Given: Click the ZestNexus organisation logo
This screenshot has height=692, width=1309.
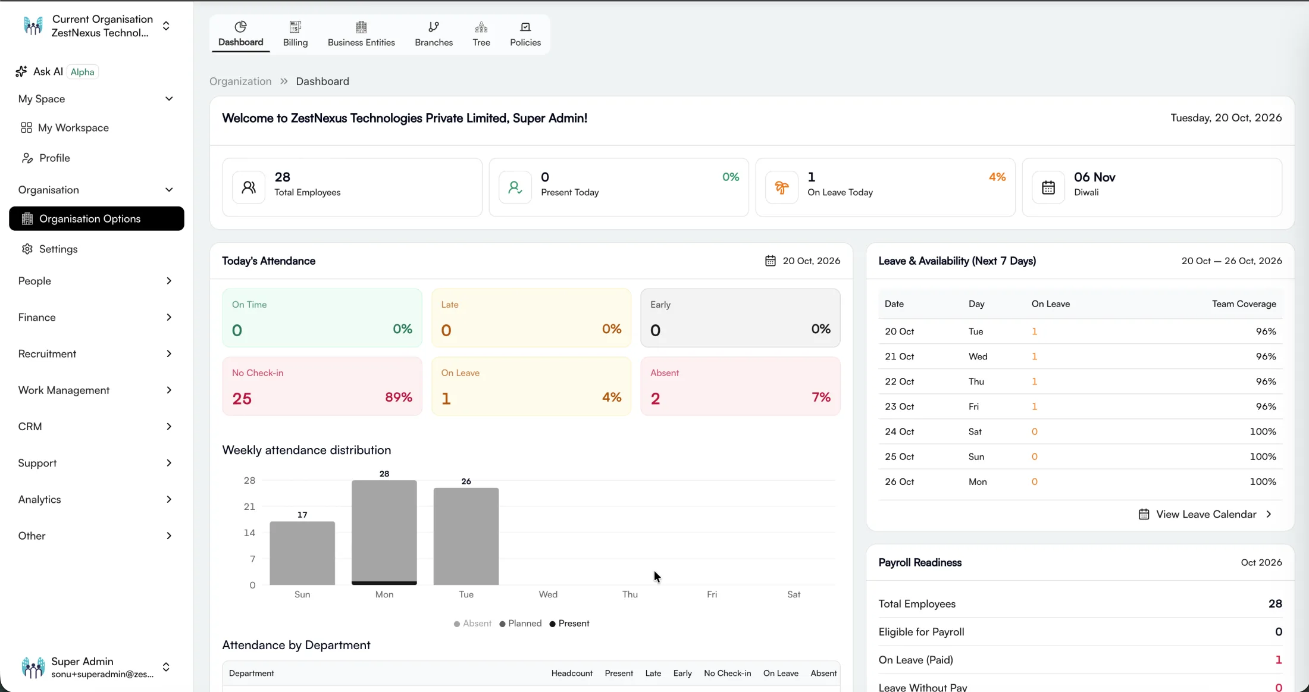Looking at the screenshot, I should (33, 26).
